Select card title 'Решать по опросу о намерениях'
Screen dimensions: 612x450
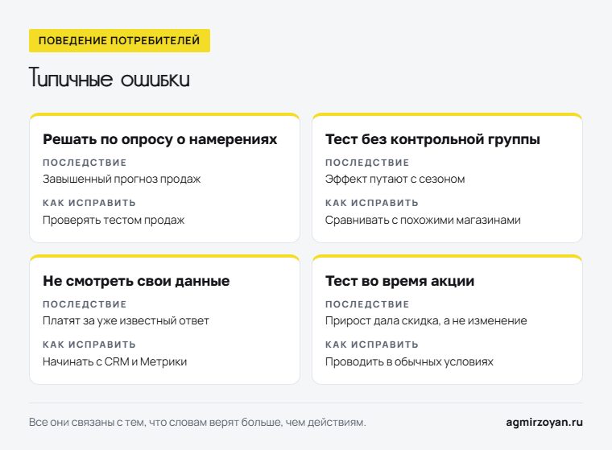click(x=160, y=139)
